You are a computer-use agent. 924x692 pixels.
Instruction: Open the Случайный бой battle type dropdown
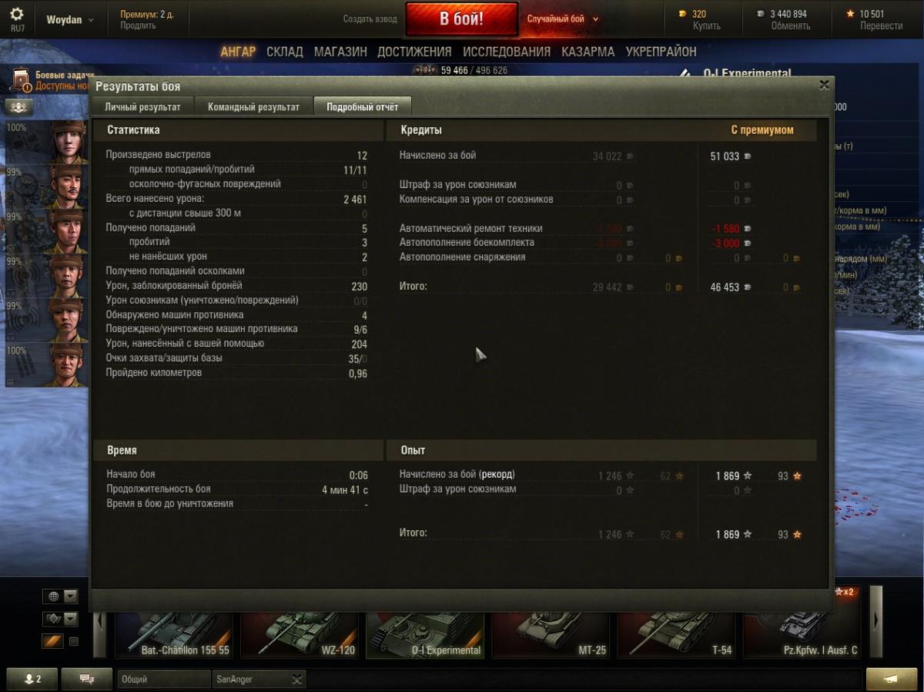click(563, 19)
